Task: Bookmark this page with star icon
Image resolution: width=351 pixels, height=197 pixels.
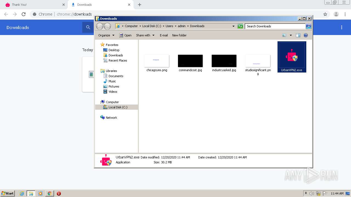Action: tap(325, 14)
